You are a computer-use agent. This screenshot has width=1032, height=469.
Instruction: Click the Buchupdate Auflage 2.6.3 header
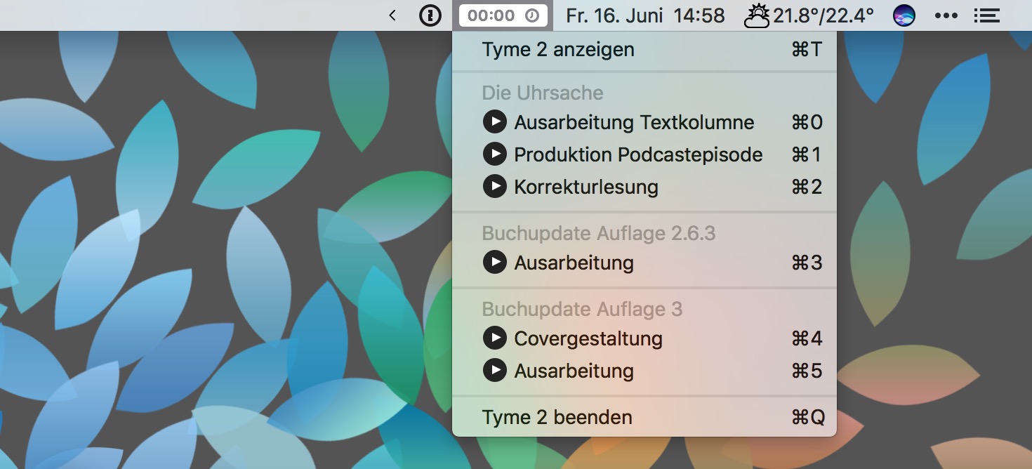pyautogui.click(x=599, y=234)
